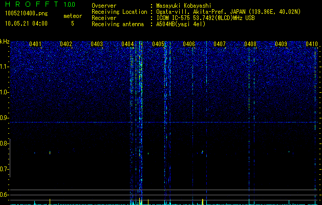The width and height of the screenshot is (322, 205).
Task: Click the 0408 time marker
Action: pyautogui.click(x=250, y=44)
